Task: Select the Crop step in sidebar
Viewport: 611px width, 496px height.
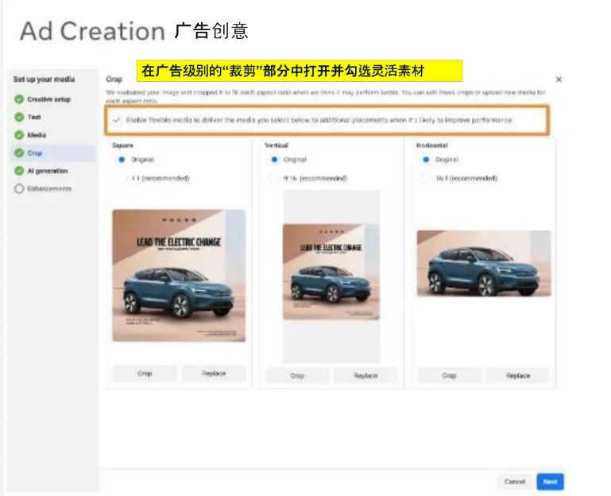Action: [54, 153]
